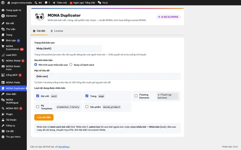The image size is (241, 150).
Task: Enable My Templates checkbox
Action: tap(37, 107)
